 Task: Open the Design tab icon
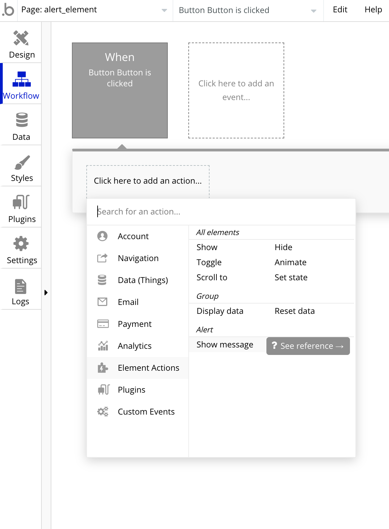(21, 38)
